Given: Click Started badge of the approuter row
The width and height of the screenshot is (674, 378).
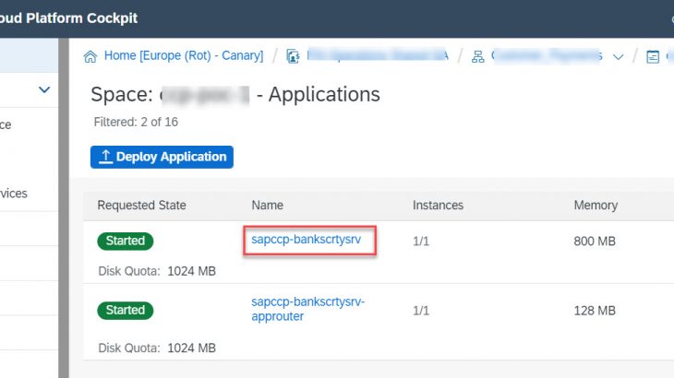Looking at the screenshot, I should point(125,310).
